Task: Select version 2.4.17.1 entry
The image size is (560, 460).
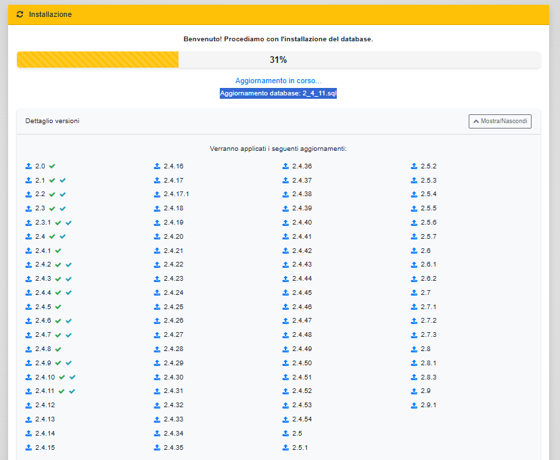Action: [176, 194]
